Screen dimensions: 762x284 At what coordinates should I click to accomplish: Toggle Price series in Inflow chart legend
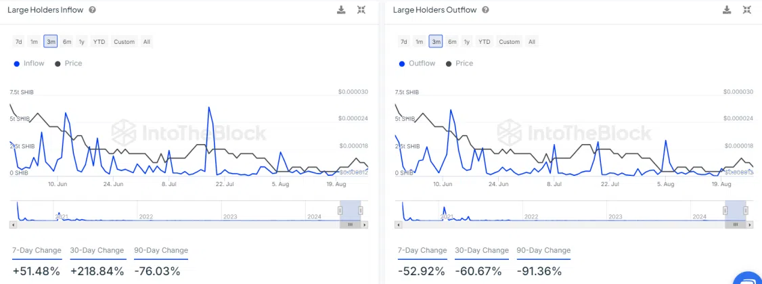[68, 64]
